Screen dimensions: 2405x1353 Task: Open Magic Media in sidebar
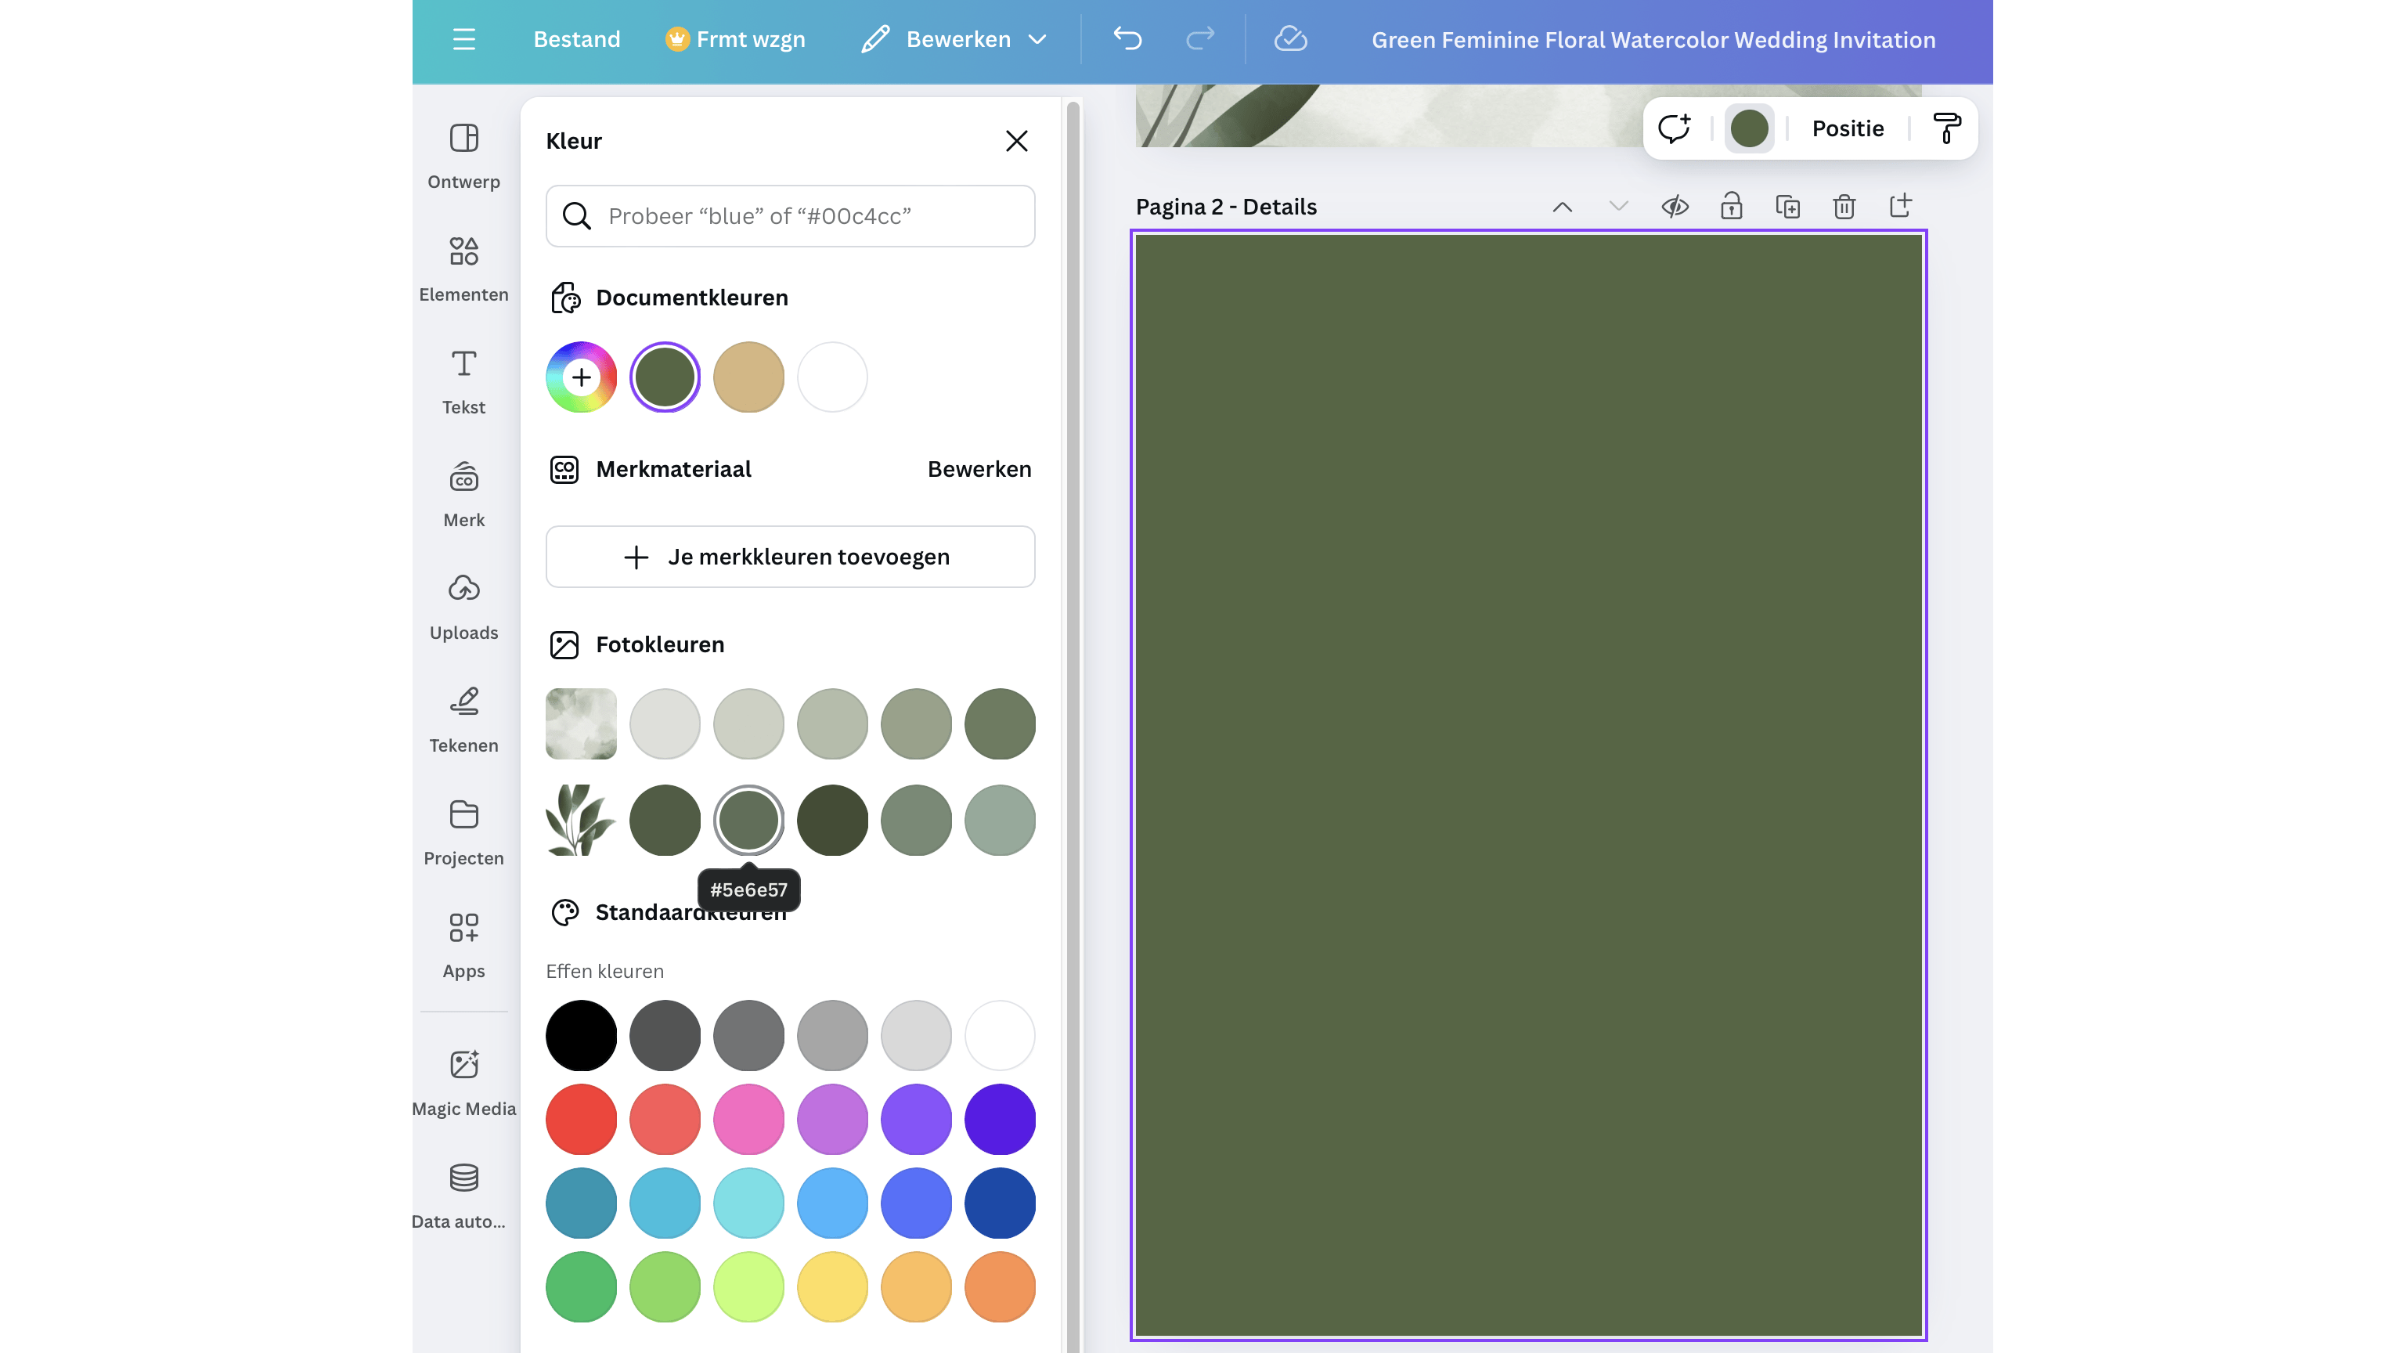coord(463,1081)
